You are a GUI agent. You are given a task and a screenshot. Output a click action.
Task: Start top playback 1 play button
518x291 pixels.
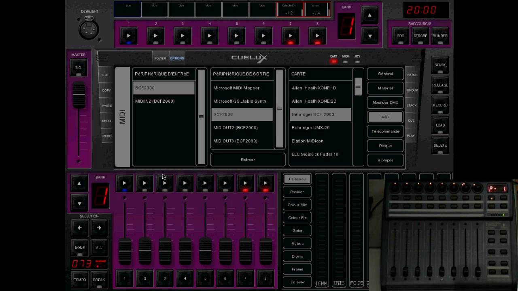point(129,36)
